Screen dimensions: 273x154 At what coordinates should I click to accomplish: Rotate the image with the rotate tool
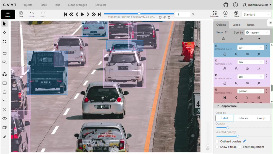tap(5, 42)
